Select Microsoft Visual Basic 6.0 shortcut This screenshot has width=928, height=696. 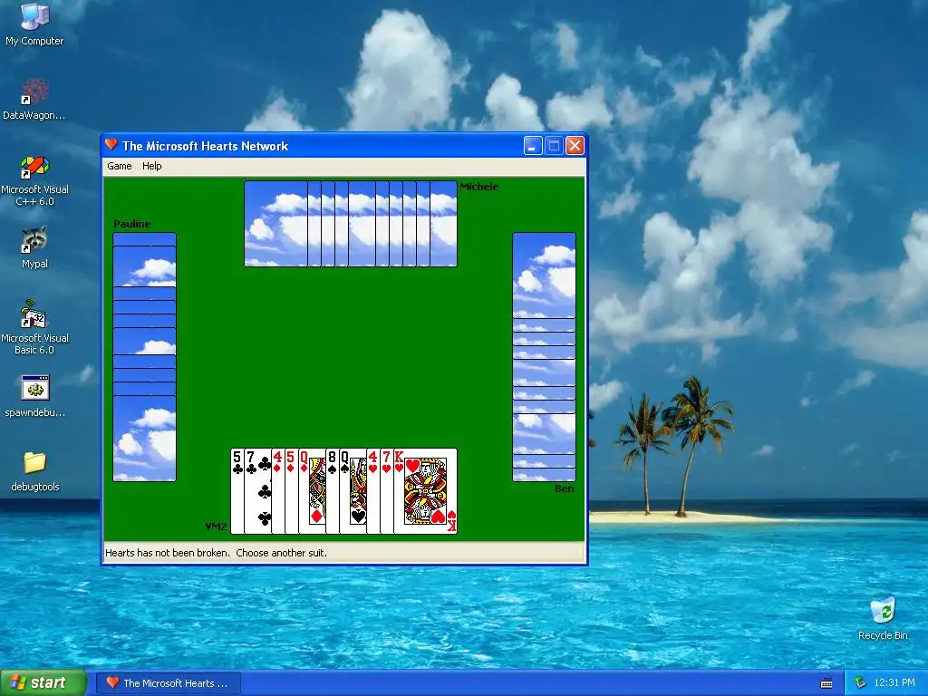point(34,328)
